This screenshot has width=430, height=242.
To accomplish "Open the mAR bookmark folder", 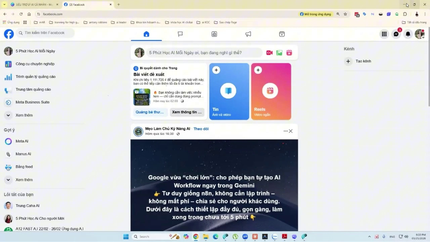I will click(x=39, y=23).
